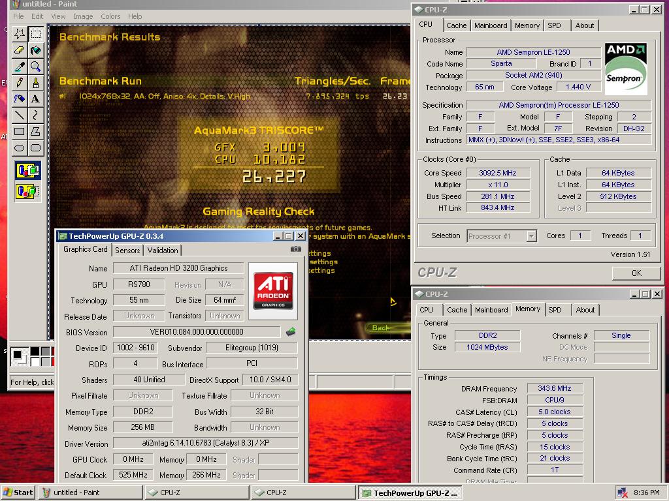Switch to Cache tab in upper CPU-Z window
The image size is (669, 501).
456,25
